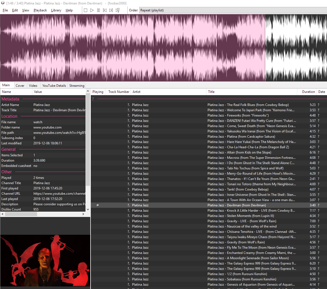This screenshot has height=289, width=327.
Task: Select Tabi No Tochuu track
Action: click(x=209, y=168)
